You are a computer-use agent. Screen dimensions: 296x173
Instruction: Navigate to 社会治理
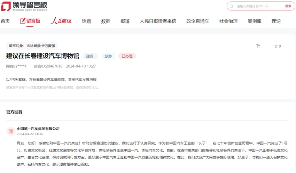(x=228, y=21)
